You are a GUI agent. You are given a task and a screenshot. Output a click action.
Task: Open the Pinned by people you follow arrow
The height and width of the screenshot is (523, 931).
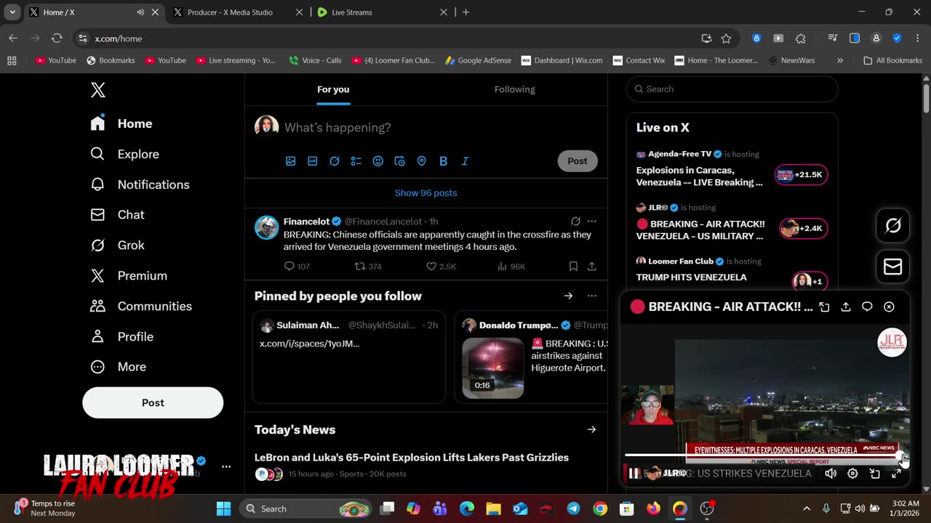pos(568,296)
